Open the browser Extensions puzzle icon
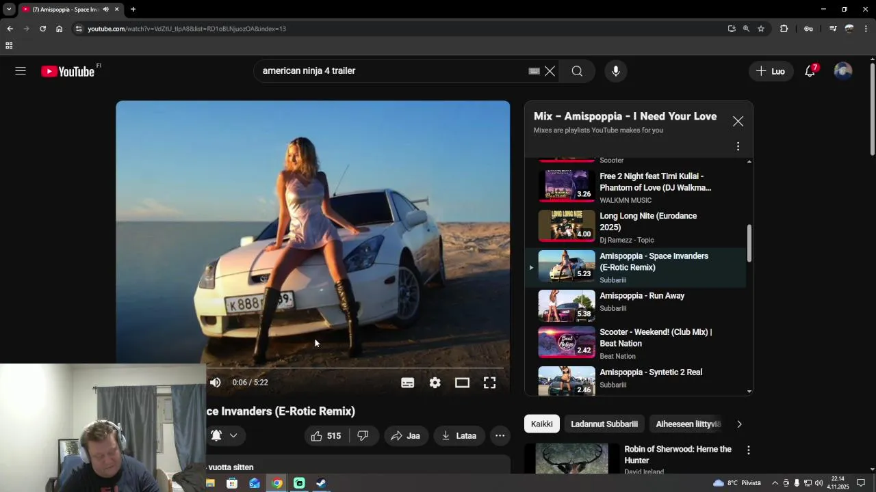Viewport: 876px width, 492px height. tap(784, 29)
